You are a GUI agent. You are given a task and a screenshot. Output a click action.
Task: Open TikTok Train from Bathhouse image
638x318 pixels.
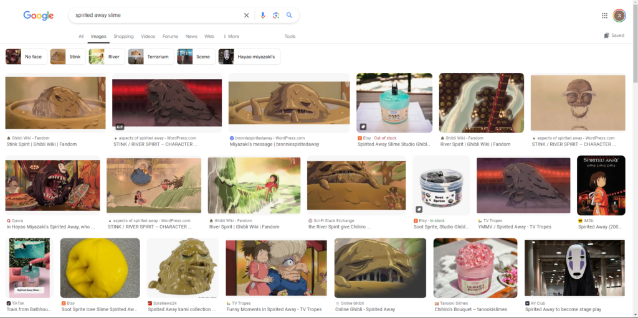[x=29, y=268]
